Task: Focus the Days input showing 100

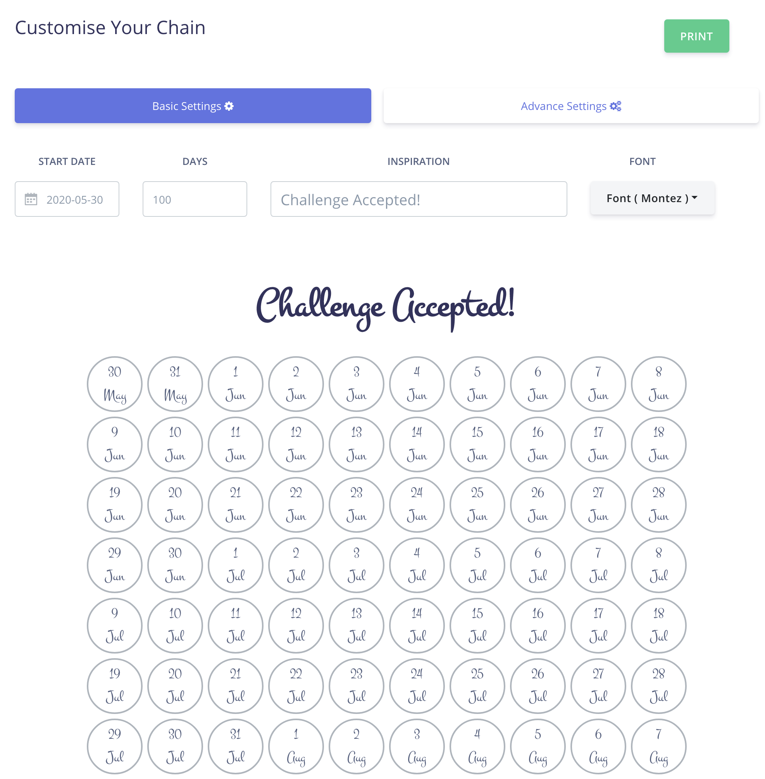Action: click(x=195, y=199)
